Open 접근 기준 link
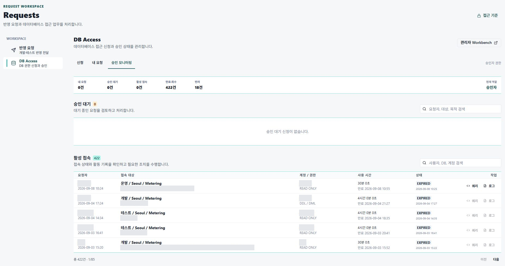Viewport: 505px width, 266px height. (x=487, y=15)
